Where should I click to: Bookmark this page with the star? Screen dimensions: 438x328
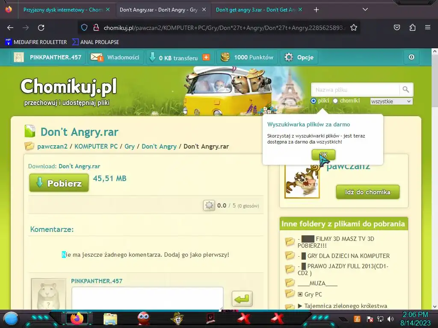point(354,28)
